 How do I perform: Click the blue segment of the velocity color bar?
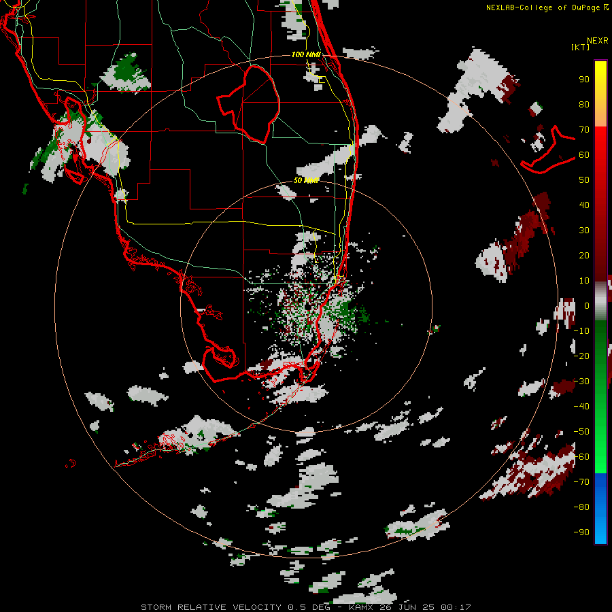[600, 509]
